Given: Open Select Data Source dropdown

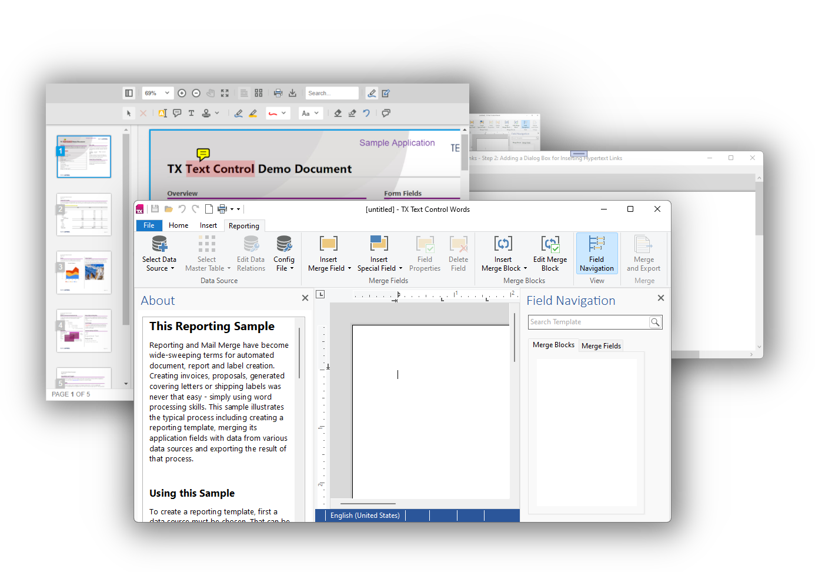Looking at the screenshot, I should 159,254.
